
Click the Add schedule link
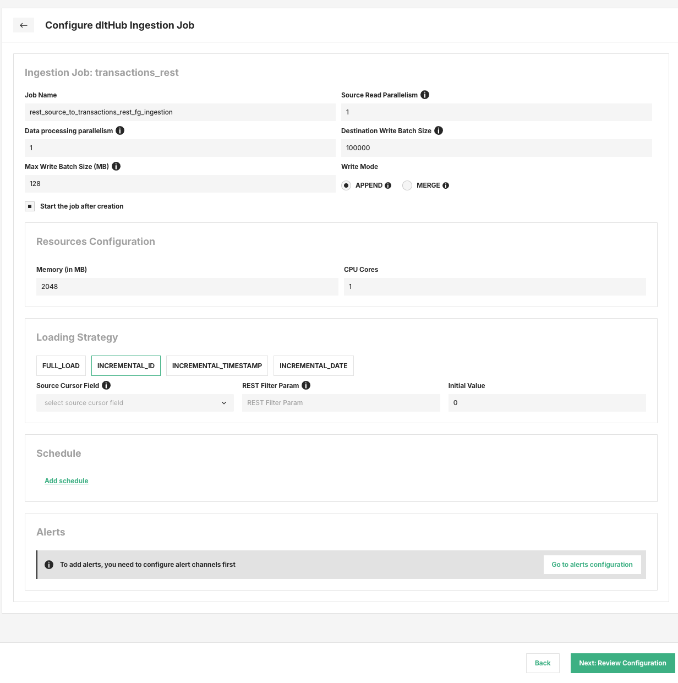tap(66, 480)
